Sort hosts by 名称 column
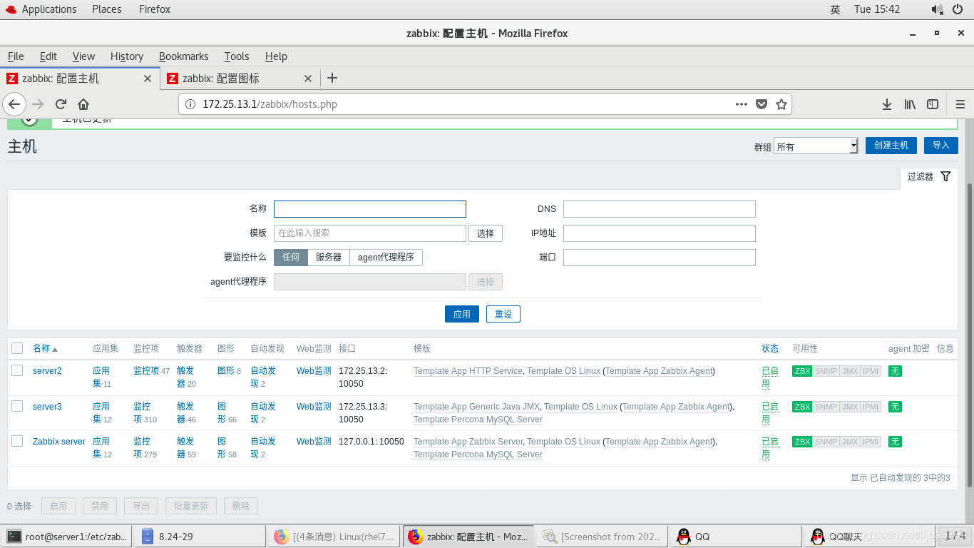This screenshot has height=548, width=974. pyautogui.click(x=41, y=348)
